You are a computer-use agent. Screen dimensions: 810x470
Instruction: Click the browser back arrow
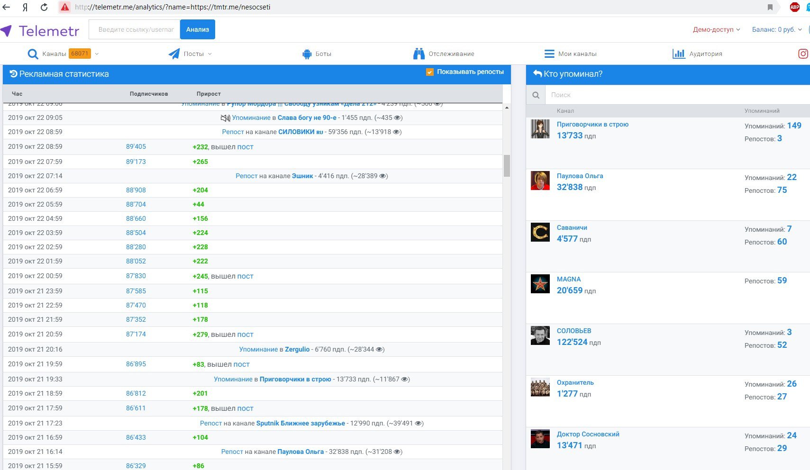(6, 7)
